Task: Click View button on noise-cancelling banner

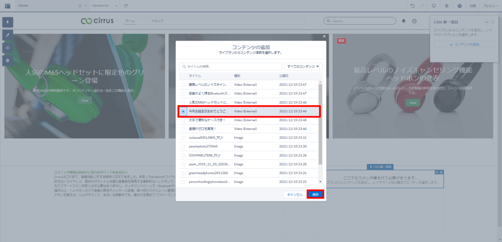Action: tap(413, 102)
